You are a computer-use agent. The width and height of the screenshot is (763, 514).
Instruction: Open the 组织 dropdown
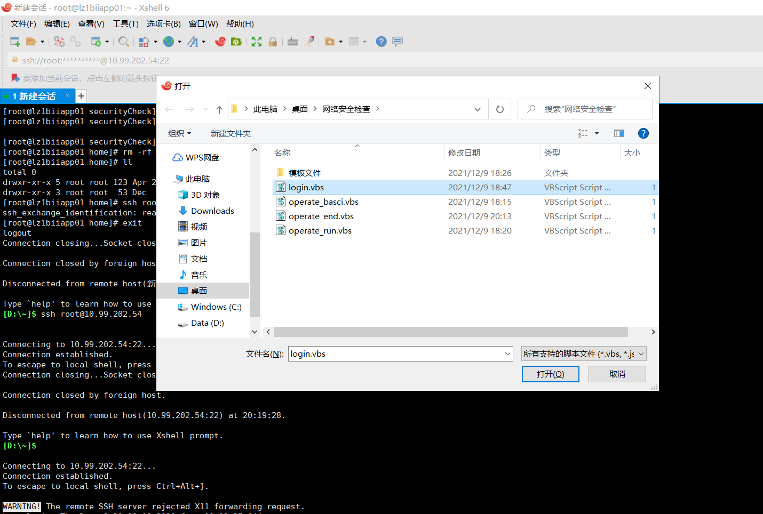tap(179, 133)
